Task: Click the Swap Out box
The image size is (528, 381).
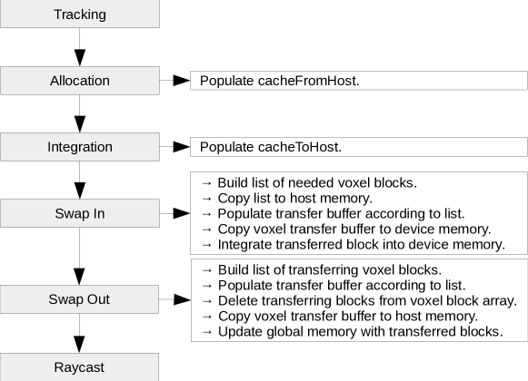Action: pos(79,299)
